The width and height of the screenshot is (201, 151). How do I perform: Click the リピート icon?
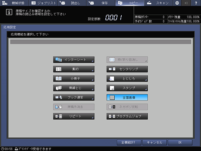pos(59,116)
